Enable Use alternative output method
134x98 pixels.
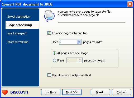point(49,75)
